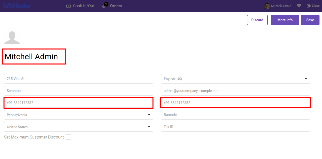Save the customer details
The height and width of the screenshot is (159, 322).
click(x=310, y=20)
